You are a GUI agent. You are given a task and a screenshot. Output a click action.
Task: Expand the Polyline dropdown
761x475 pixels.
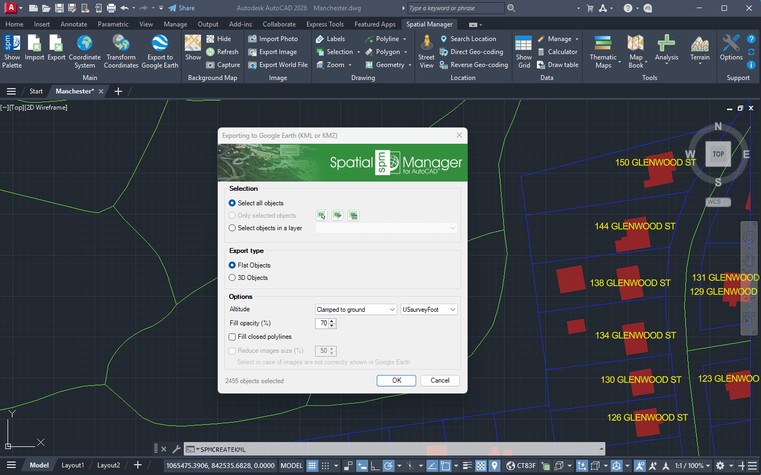click(404, 39)
